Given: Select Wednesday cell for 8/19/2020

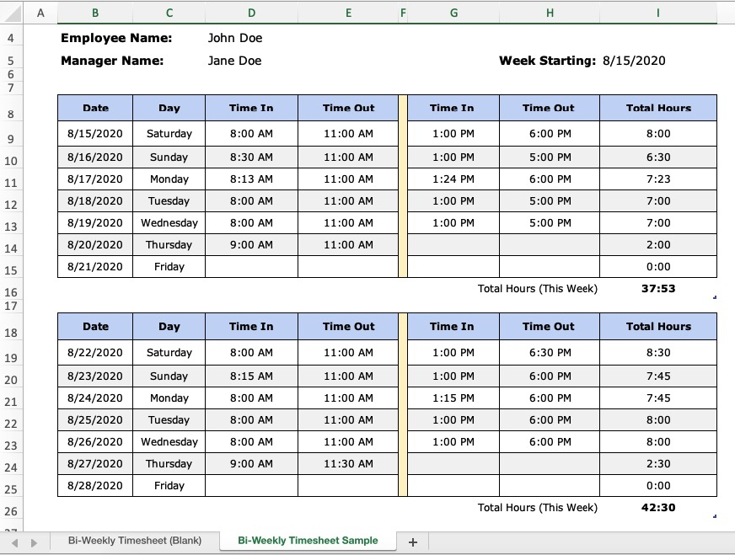Looking at the screenshot, I should pos(169,223).
